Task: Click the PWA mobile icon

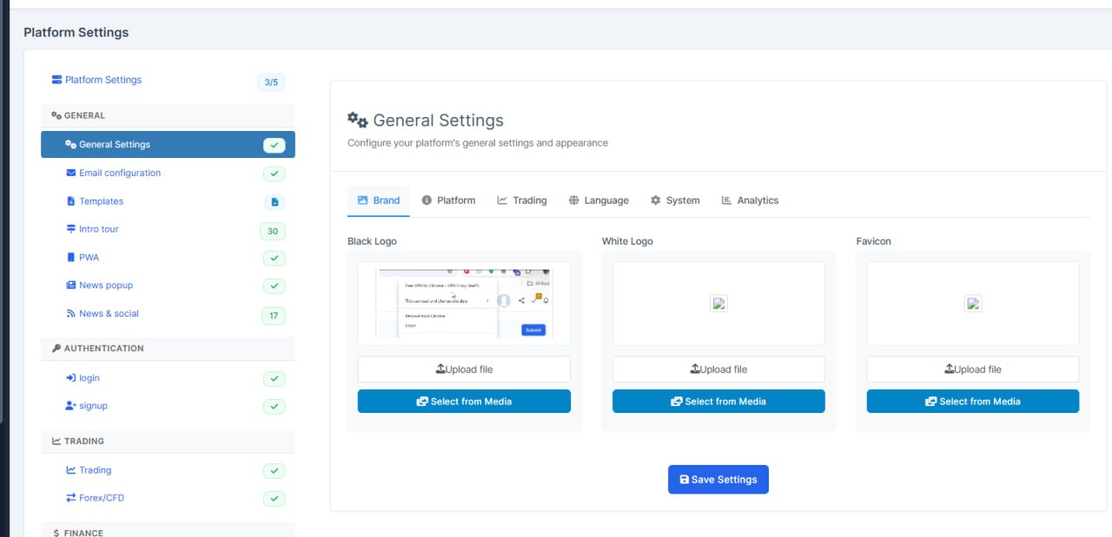Action: 71,258
